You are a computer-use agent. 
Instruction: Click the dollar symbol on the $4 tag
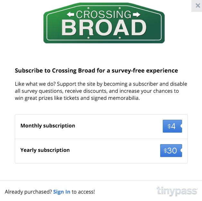[169, 126]
